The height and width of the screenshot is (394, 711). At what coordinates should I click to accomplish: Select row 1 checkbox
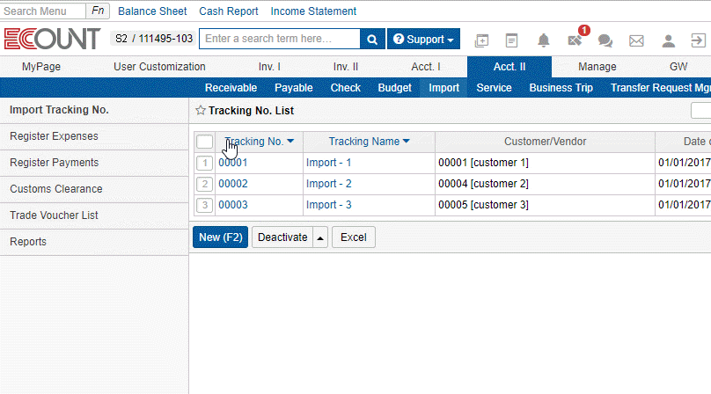204,163
